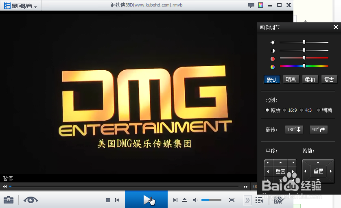Choose the 16:9 aspect ratio option
The width and height of the screenshot is (341, 208).
[290, 110]
